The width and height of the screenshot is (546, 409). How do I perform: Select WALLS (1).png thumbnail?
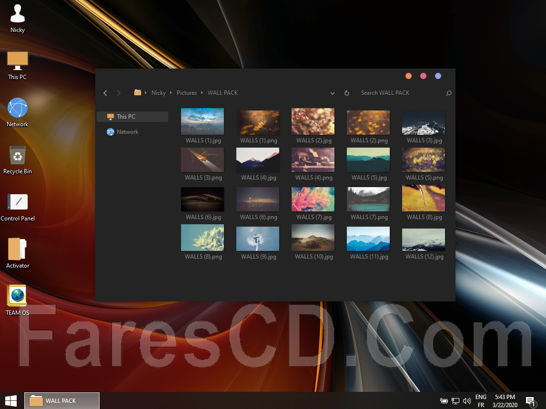(x=258, y=122)
